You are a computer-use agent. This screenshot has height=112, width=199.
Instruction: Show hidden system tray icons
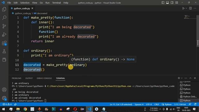point(160,109)
